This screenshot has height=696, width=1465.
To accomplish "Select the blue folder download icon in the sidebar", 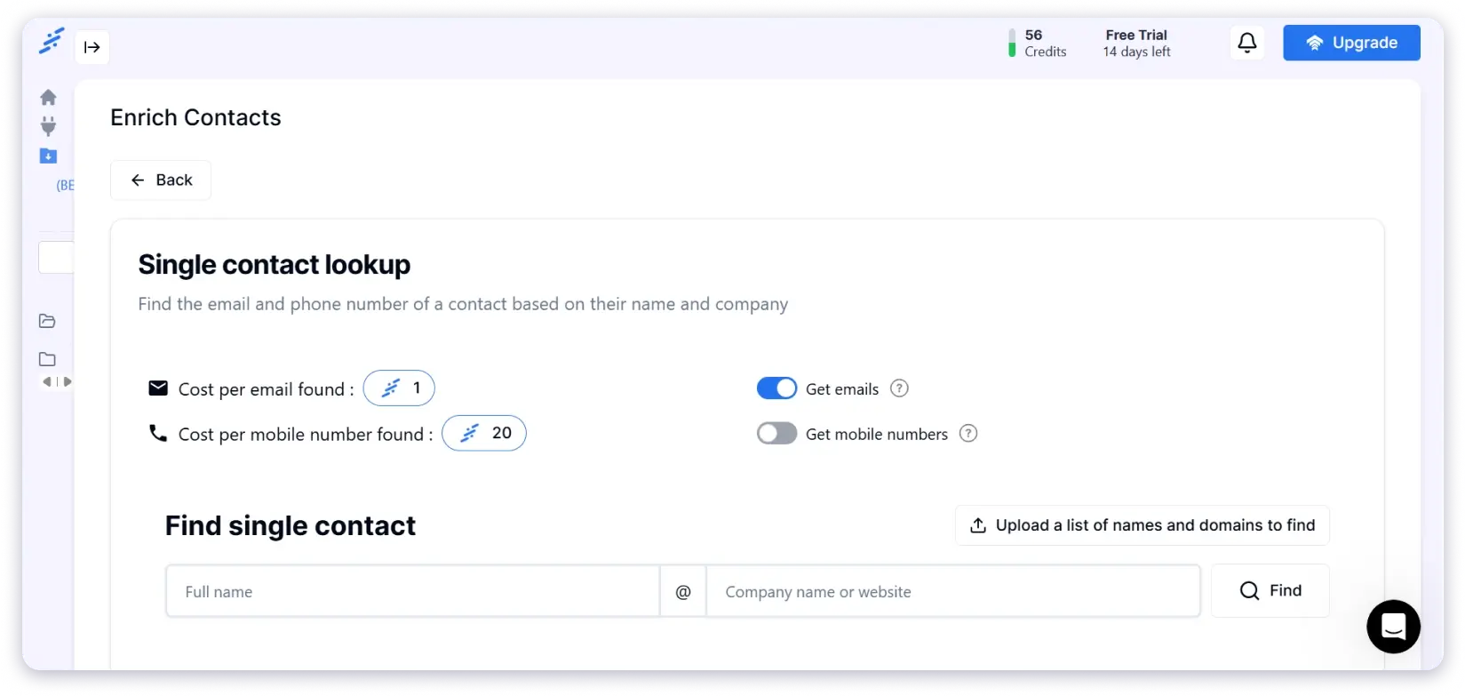I will pyautogui.click(x=49, y=156).
